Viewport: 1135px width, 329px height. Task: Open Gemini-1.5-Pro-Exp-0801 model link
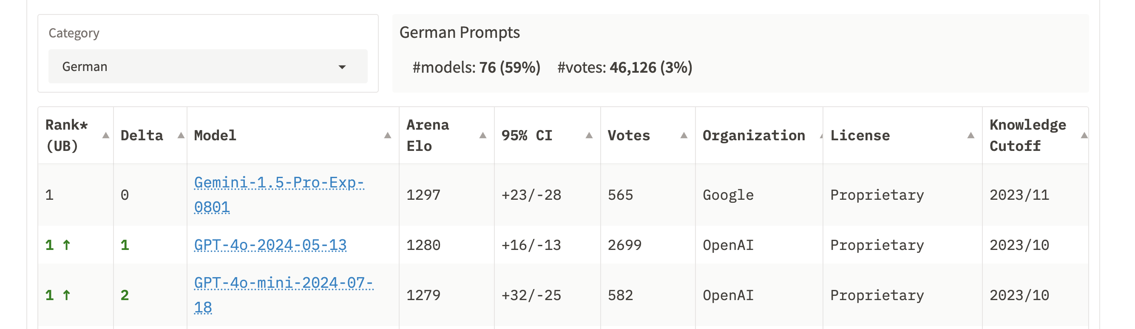(x=279, y=195)
